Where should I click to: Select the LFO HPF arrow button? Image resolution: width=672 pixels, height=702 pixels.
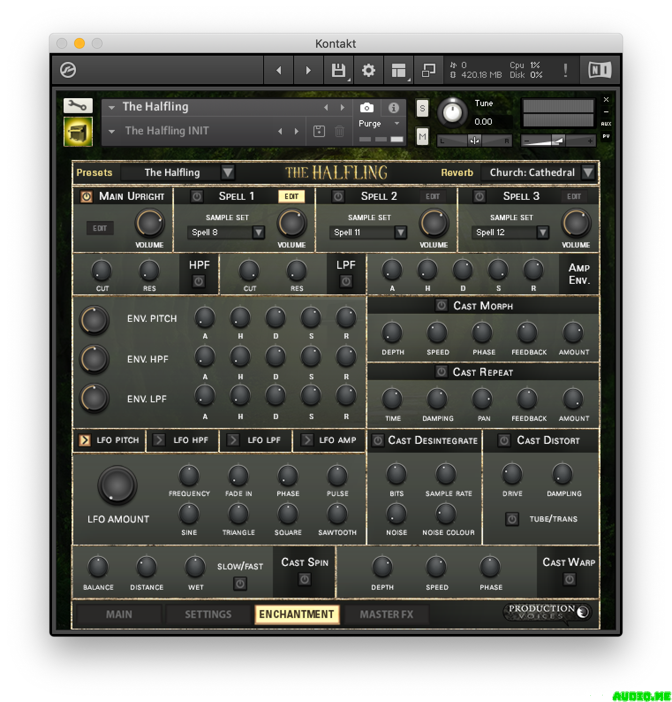[159, 440]
